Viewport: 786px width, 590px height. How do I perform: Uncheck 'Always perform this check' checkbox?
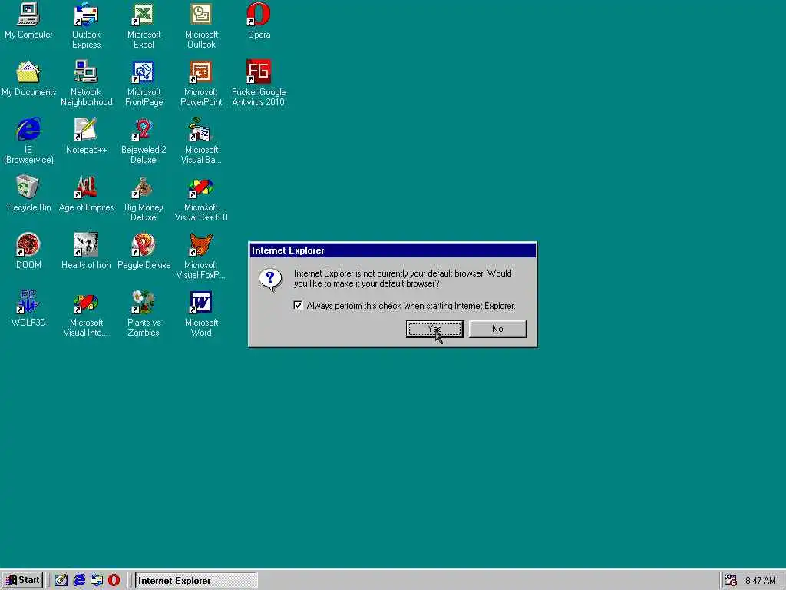pyautogui.click(x=298, y=306)
